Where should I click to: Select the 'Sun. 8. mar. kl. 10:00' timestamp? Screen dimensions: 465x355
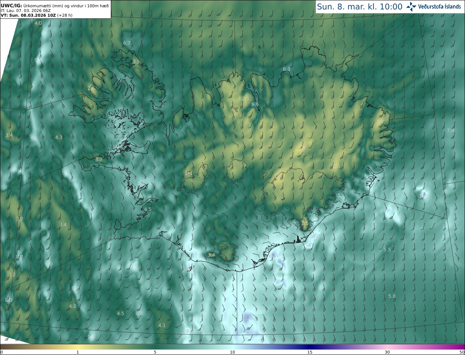(360, 7)
